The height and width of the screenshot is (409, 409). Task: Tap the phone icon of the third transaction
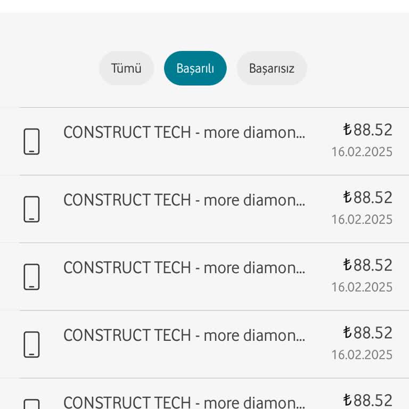coord(32,277)
